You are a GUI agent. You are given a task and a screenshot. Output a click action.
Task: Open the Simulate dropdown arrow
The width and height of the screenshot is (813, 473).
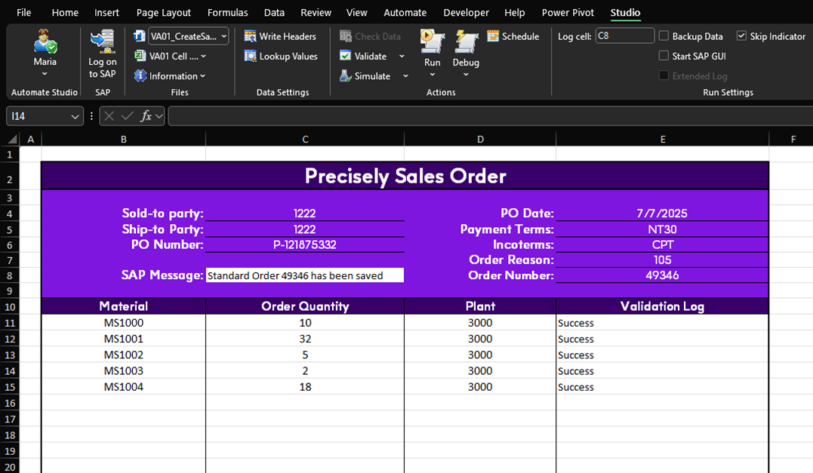point(405,76)
